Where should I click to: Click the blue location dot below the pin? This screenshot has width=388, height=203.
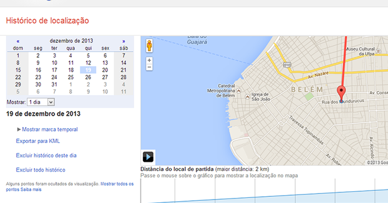341,101
